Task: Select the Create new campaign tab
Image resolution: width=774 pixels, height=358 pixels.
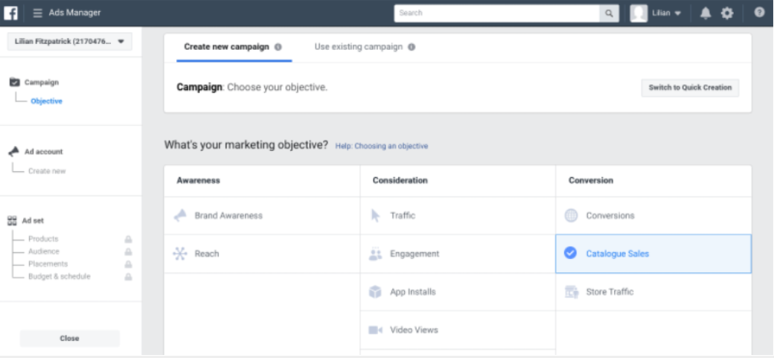Action: [x=227, y=47]
